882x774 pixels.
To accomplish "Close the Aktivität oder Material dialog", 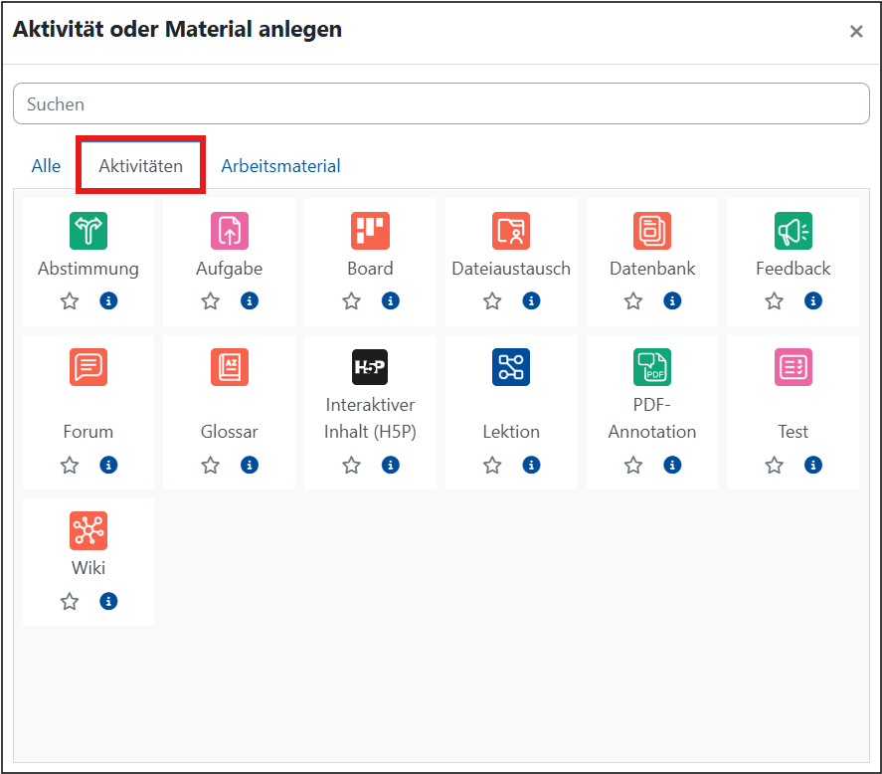I will [x=856, y=31].
